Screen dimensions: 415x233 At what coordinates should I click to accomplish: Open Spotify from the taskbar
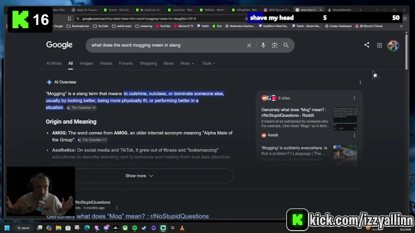point(135,228)
